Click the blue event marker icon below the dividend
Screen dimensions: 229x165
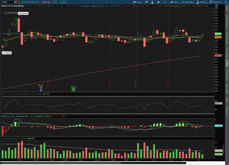[41, 90]
